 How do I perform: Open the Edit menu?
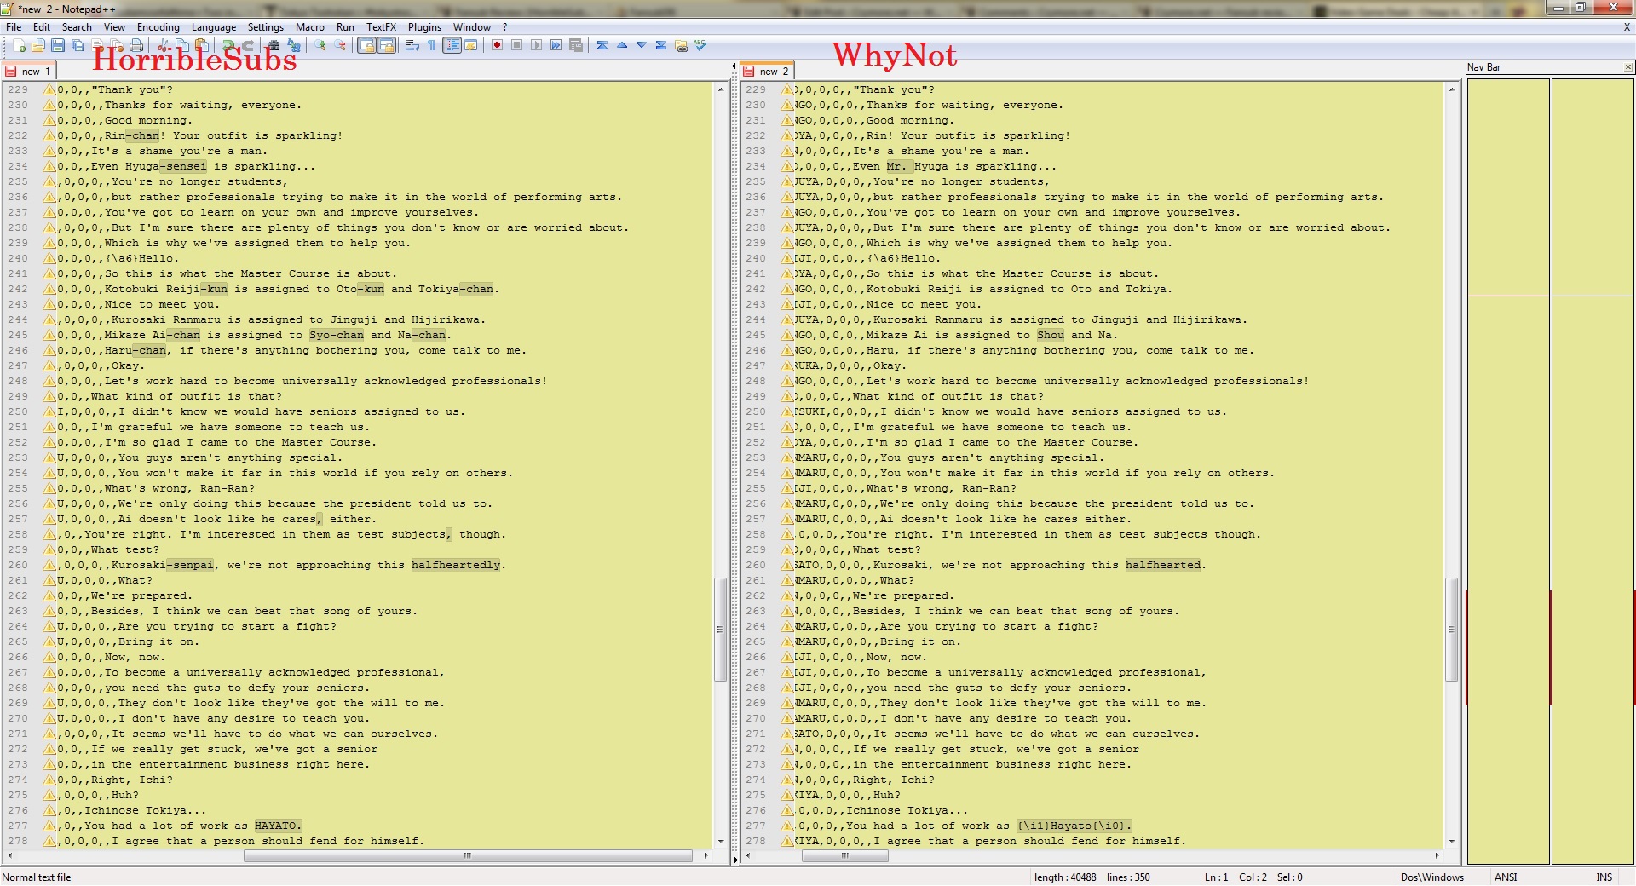pos(42,27)
